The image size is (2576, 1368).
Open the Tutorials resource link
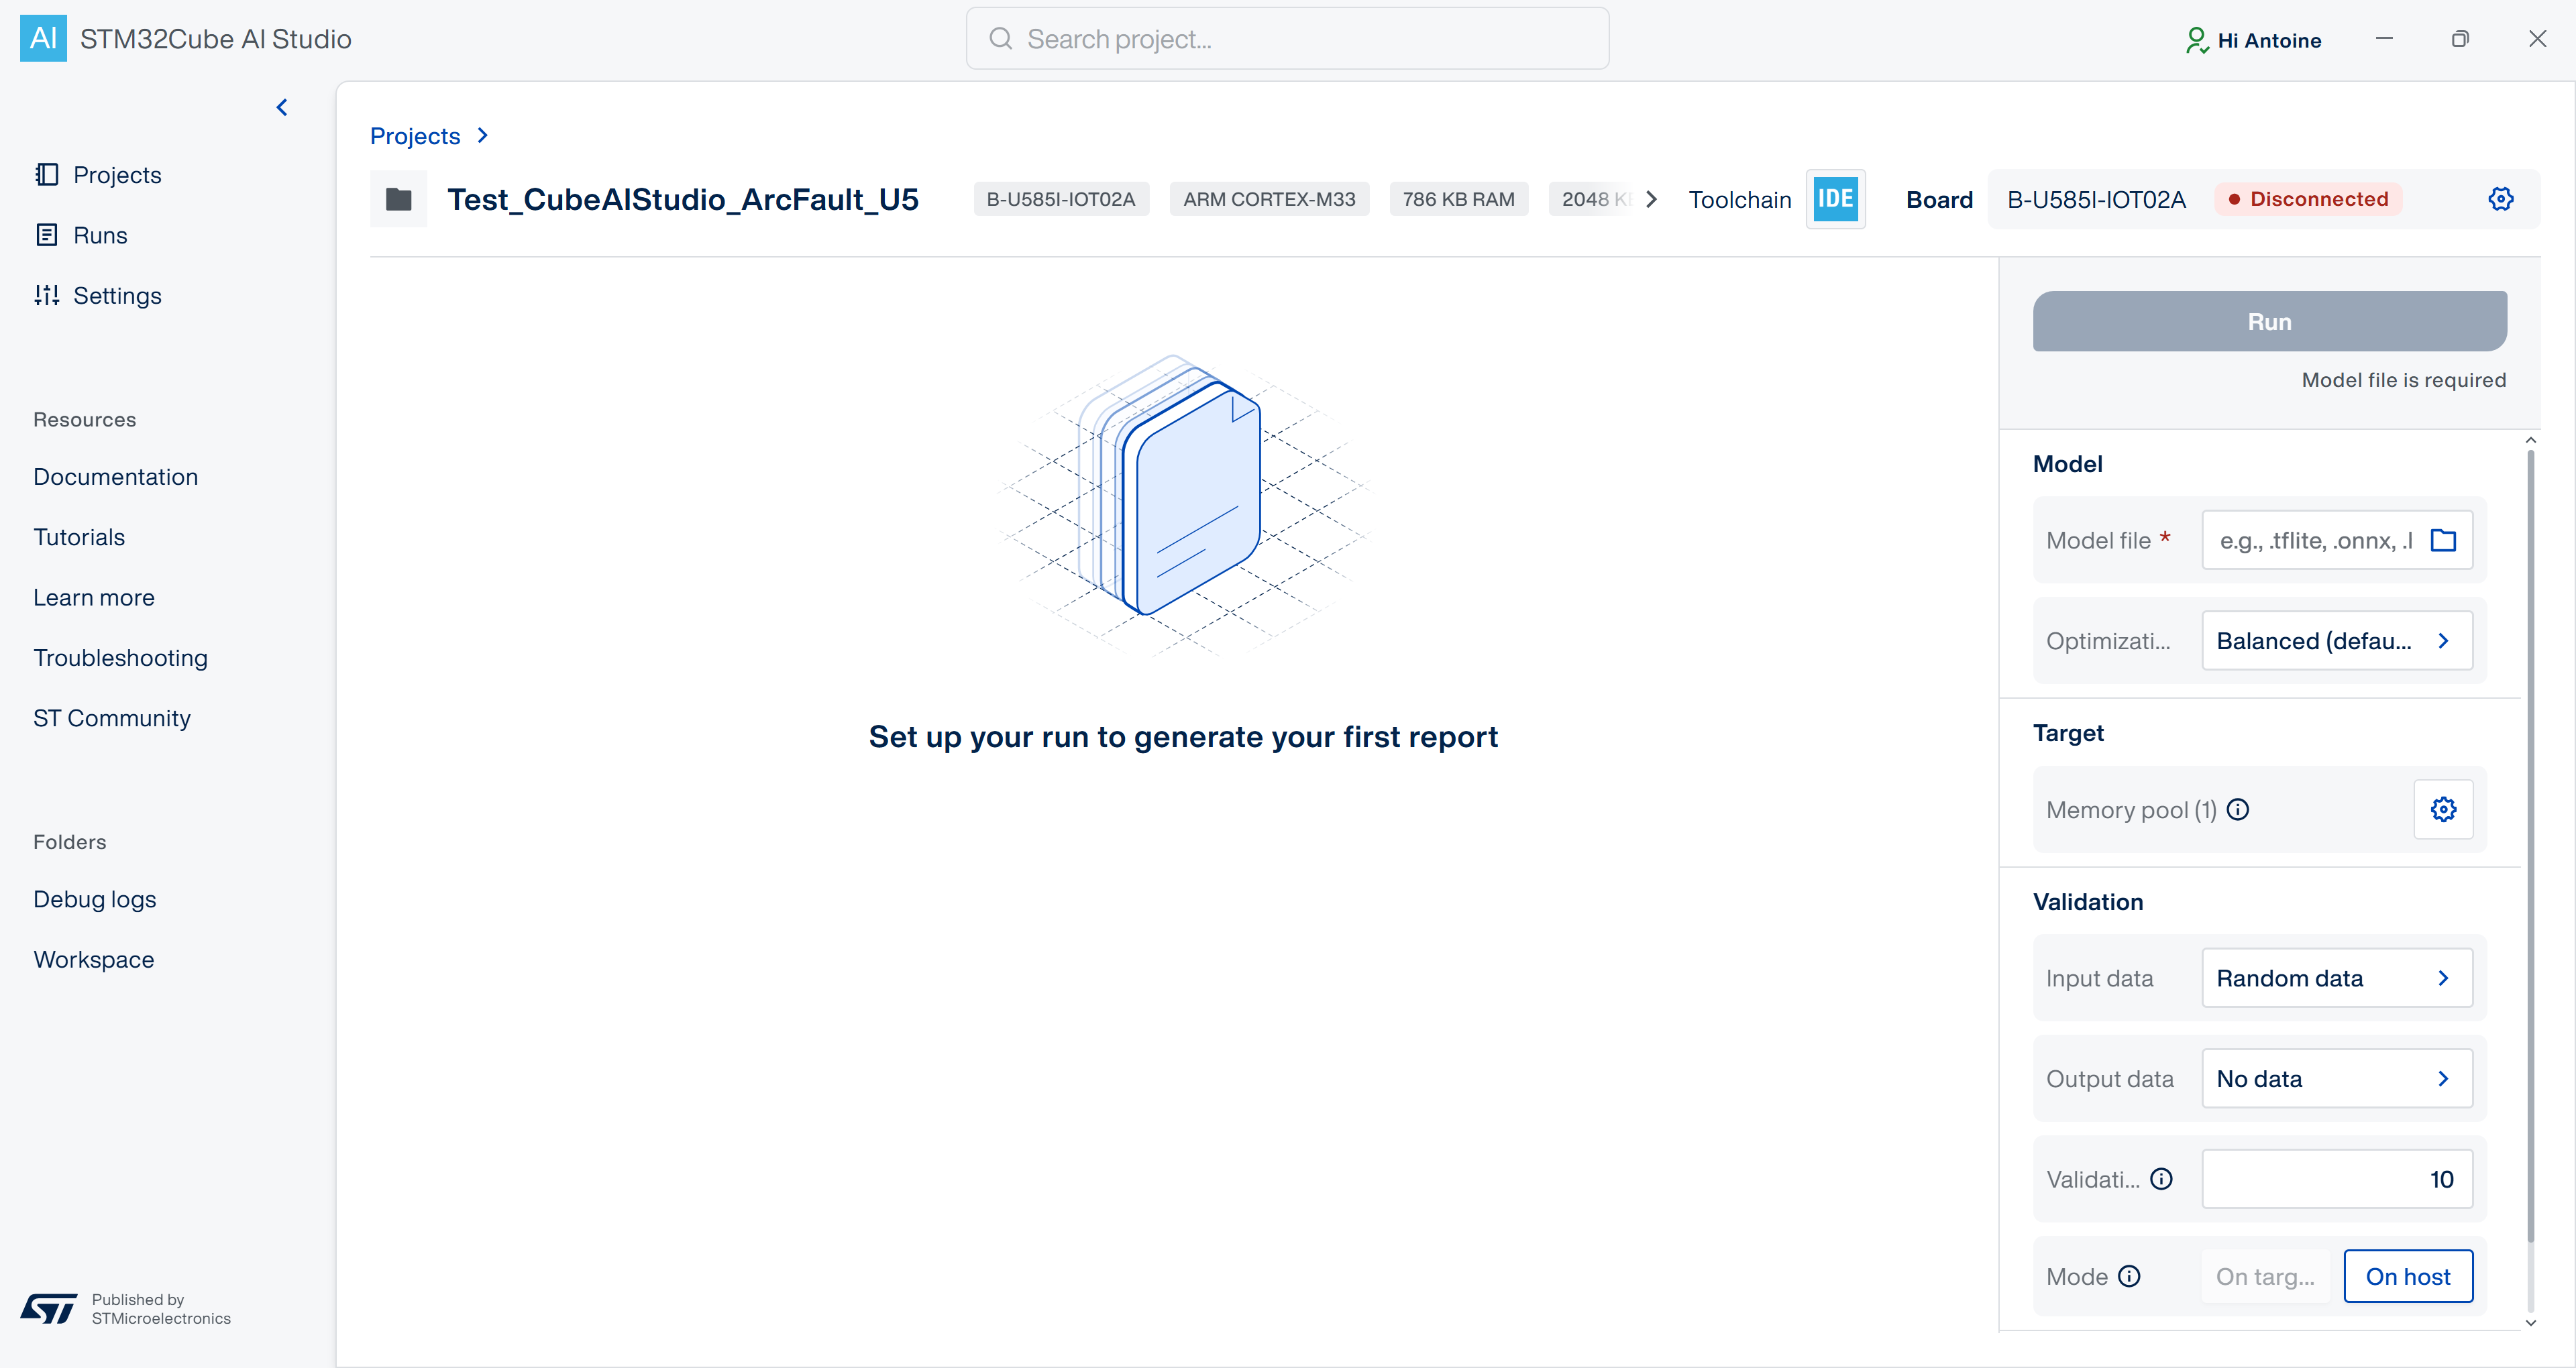pos(79,537)
